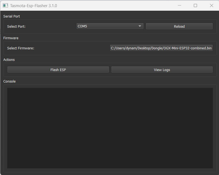Image resolution: width=219 pixels, height=175 pixels.
Task: Open the COM5 serial port dropdown
Action: (x=110, y=26)
